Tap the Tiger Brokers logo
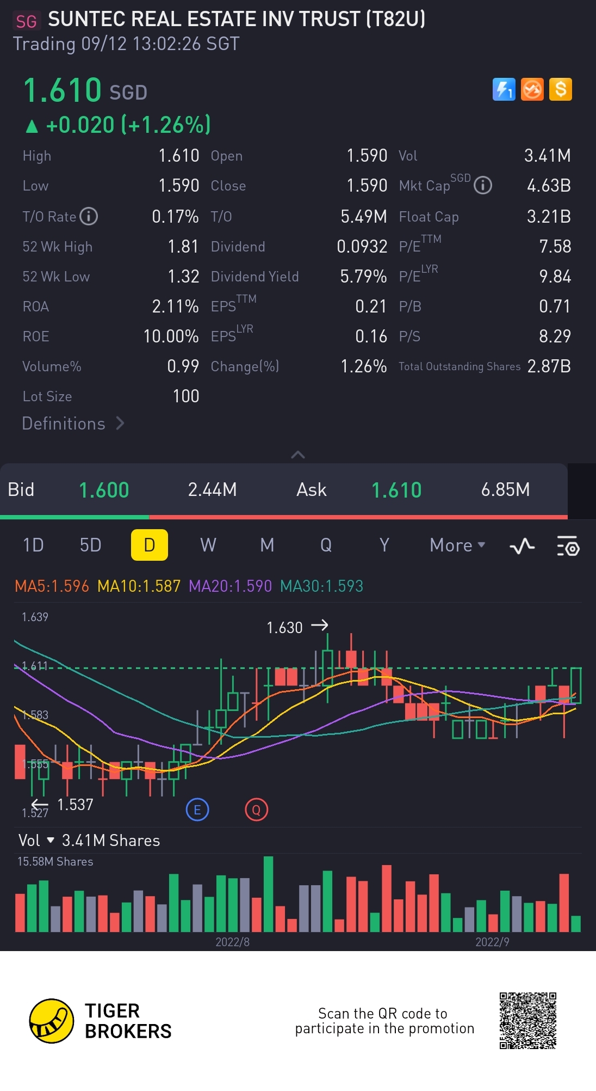Image resolution: width=596 pixels, height=1091 pixels. [x=101, y=1021]
